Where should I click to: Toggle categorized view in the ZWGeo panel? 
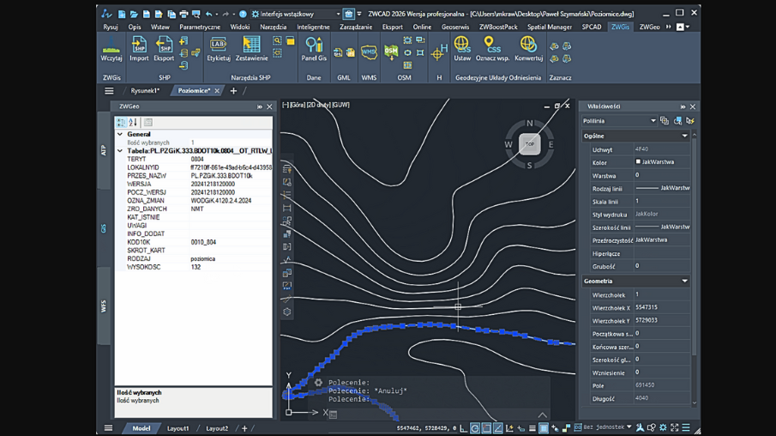[121, 123]
